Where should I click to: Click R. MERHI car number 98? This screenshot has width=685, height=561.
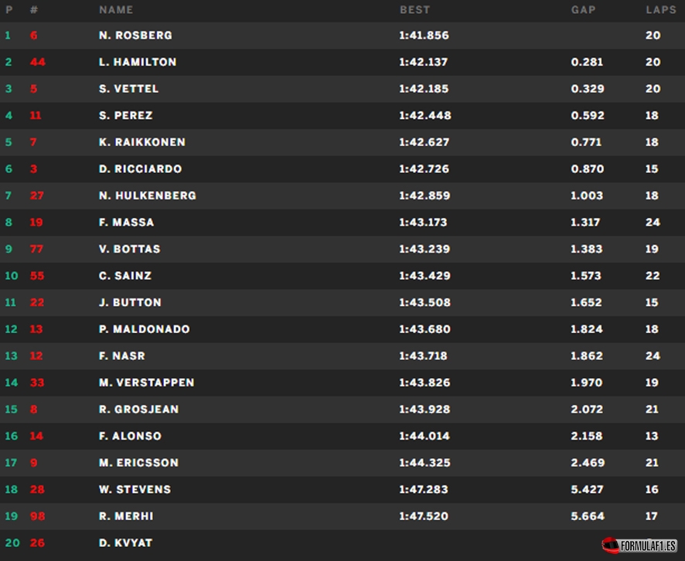coord(38,516)
